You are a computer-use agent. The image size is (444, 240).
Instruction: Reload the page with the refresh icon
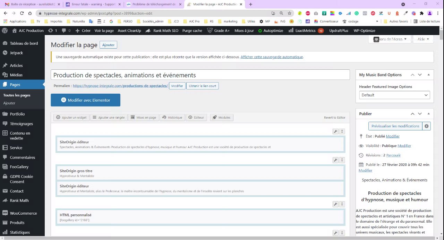[22, 13]
